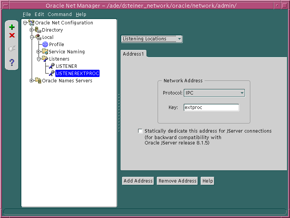Click the Oracle Names Servers icon
The image size is (290, 218).
tap(38, 80)
